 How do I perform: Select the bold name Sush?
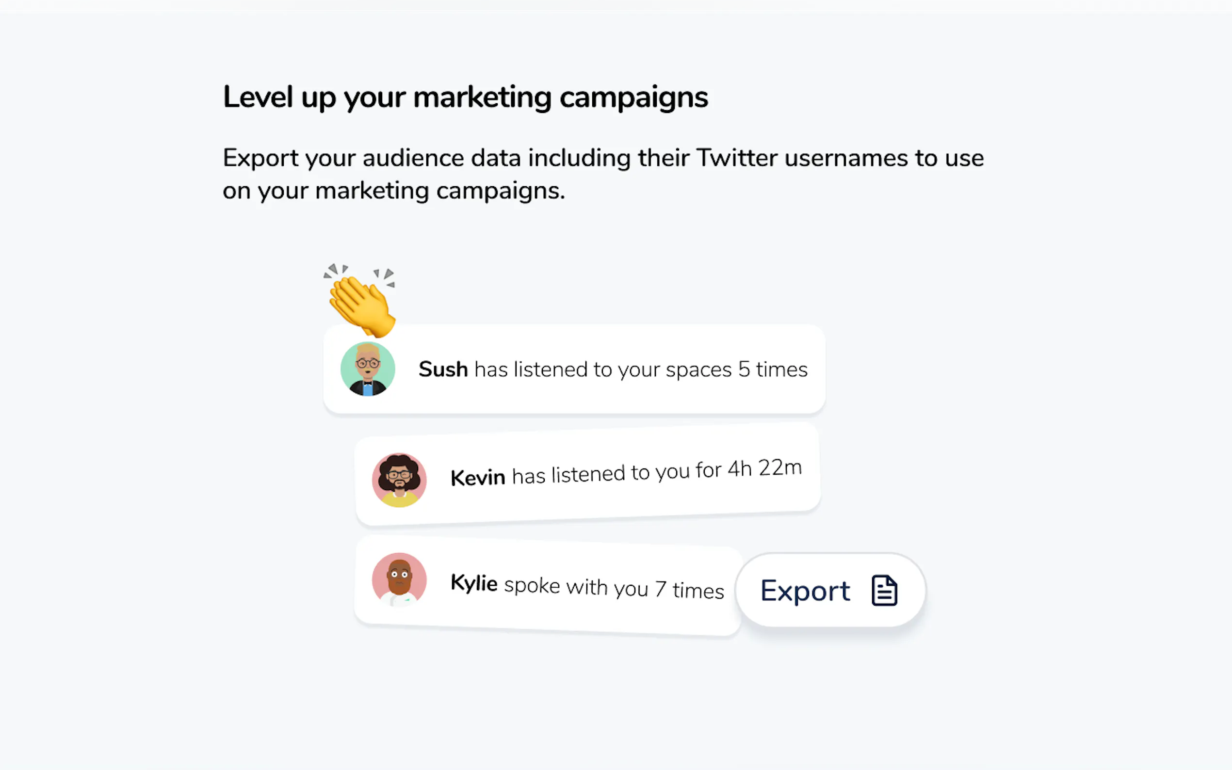442,369
